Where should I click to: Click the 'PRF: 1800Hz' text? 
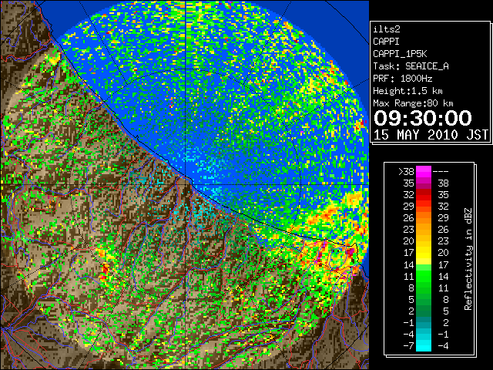pos(402,79)
